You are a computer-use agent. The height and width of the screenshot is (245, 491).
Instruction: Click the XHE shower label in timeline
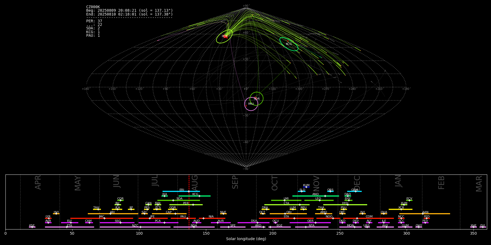point(474,226)
